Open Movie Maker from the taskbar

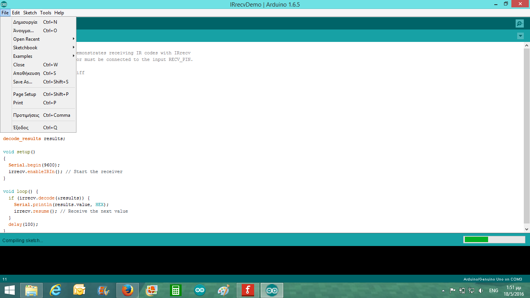click(104, 290)
